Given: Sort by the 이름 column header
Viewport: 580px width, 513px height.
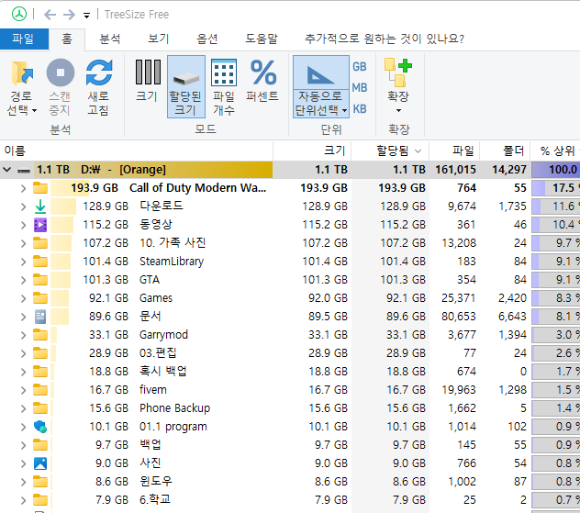Looking at the screenshot, I should [x=136, y=151].
